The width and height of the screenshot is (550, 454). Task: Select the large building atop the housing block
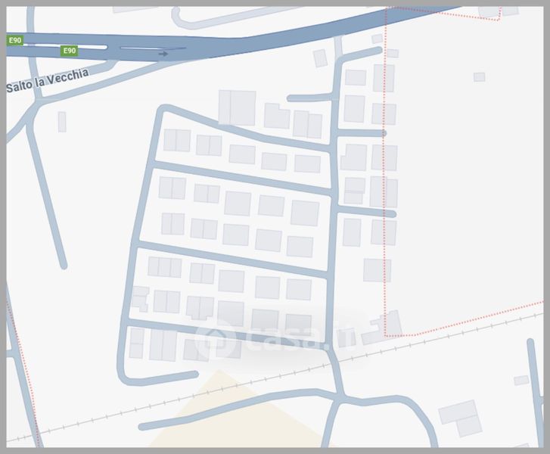[237, 107]
